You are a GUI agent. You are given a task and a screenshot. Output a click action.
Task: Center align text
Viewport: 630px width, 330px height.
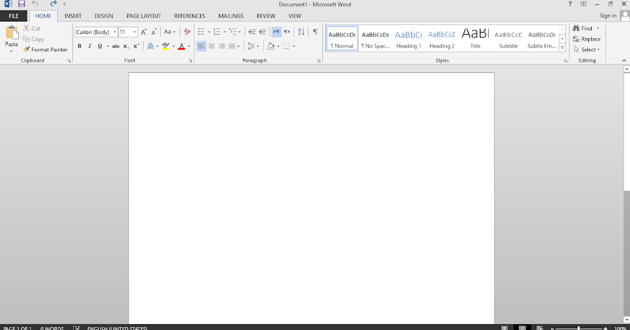point(212,46)
